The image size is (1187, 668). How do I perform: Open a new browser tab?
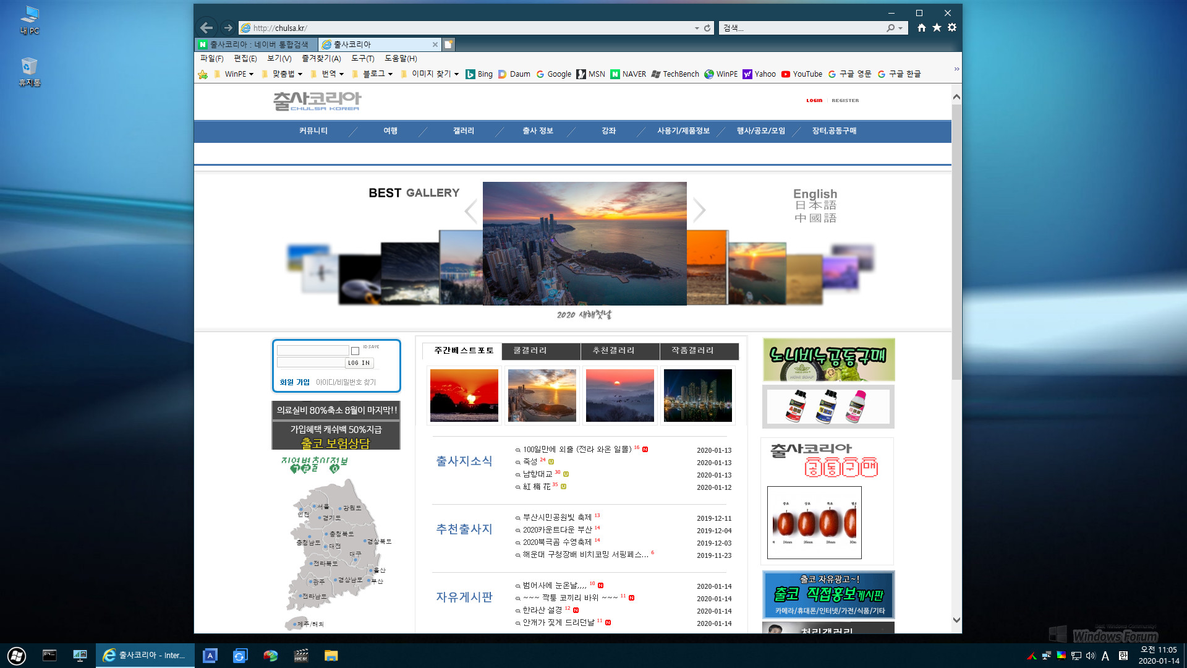click(449, 45)
